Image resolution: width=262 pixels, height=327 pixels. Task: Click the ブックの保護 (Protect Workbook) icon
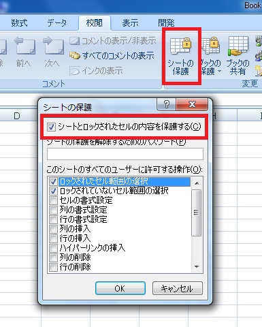coord(210,46)
